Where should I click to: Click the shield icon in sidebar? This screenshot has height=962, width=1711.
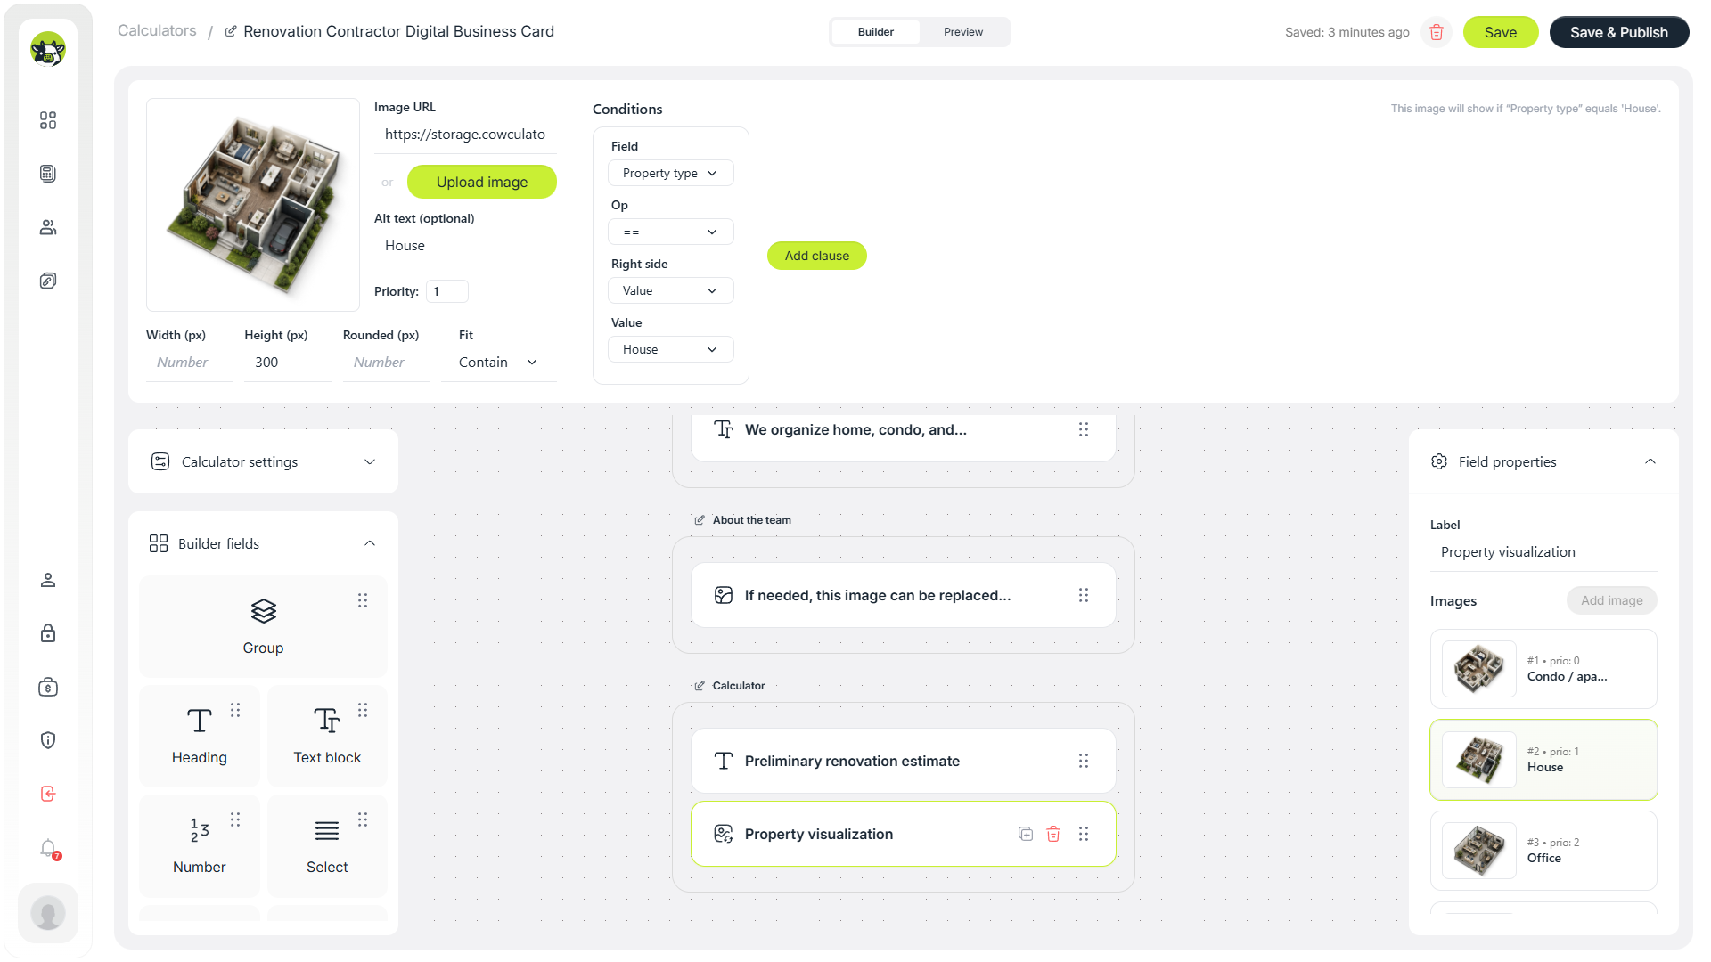48,740
